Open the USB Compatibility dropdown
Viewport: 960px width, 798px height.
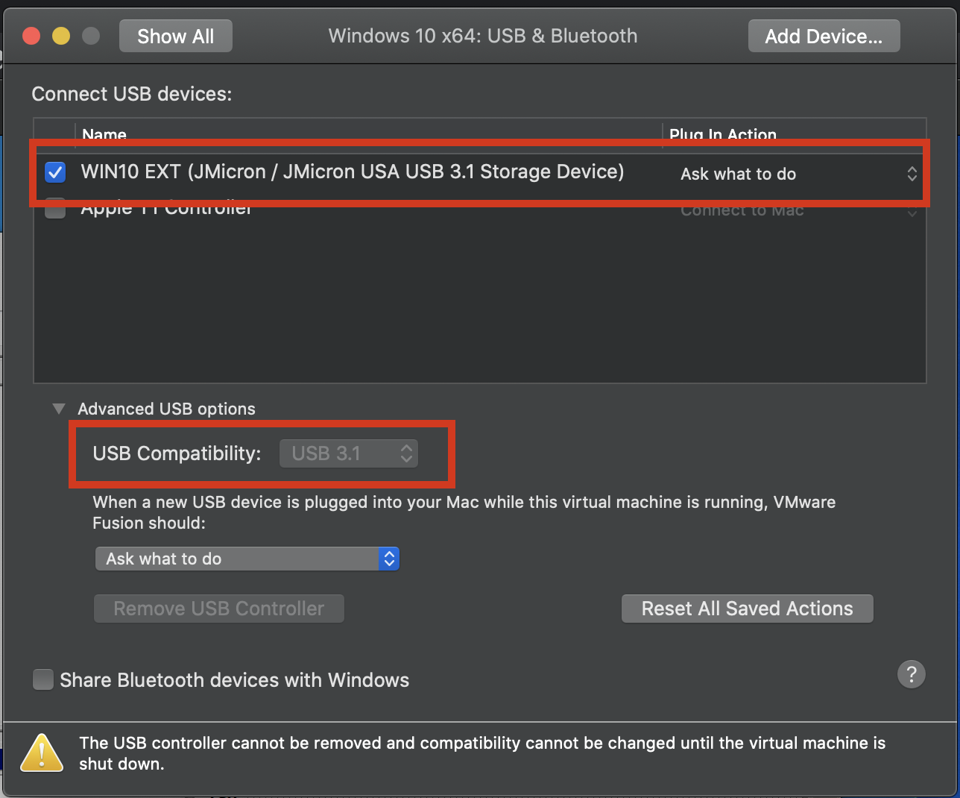coord(349,453)
